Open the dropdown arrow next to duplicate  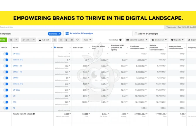pyautogui.click(x=16, y=40)
